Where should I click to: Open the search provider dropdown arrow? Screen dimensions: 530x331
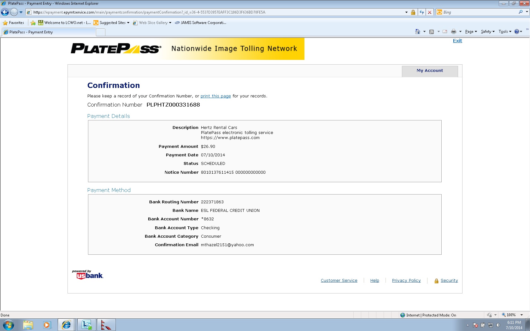tap(527, 12)
